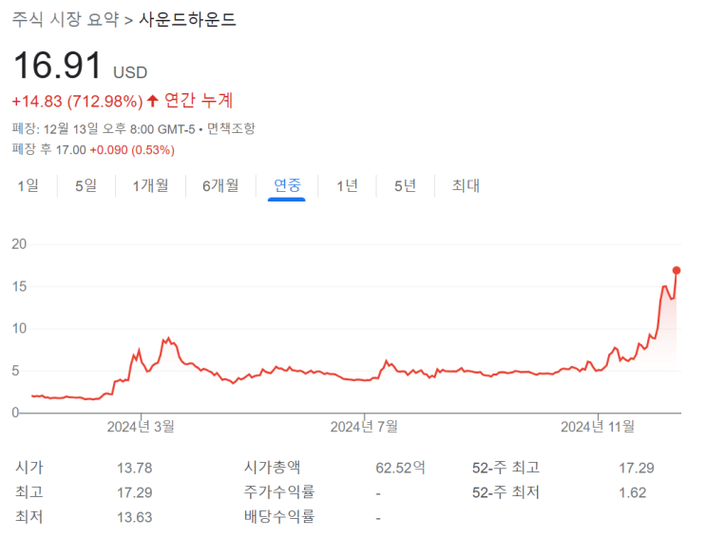This screenshot has height=538, width=706.
Task: Open the 면책조항 disclaimer link
Action: pyautogui.click(x=231, y=129)
